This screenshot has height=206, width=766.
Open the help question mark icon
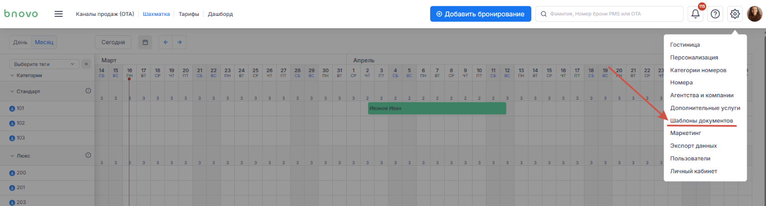[715, 14]
